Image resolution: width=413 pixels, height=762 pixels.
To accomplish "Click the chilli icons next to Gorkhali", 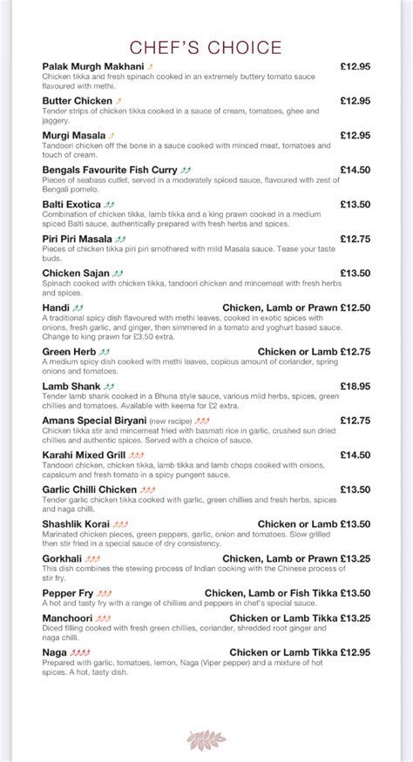I will click(x=92, y=559).
